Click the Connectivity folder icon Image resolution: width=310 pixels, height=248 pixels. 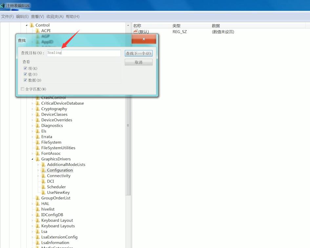tap(43, 176)
